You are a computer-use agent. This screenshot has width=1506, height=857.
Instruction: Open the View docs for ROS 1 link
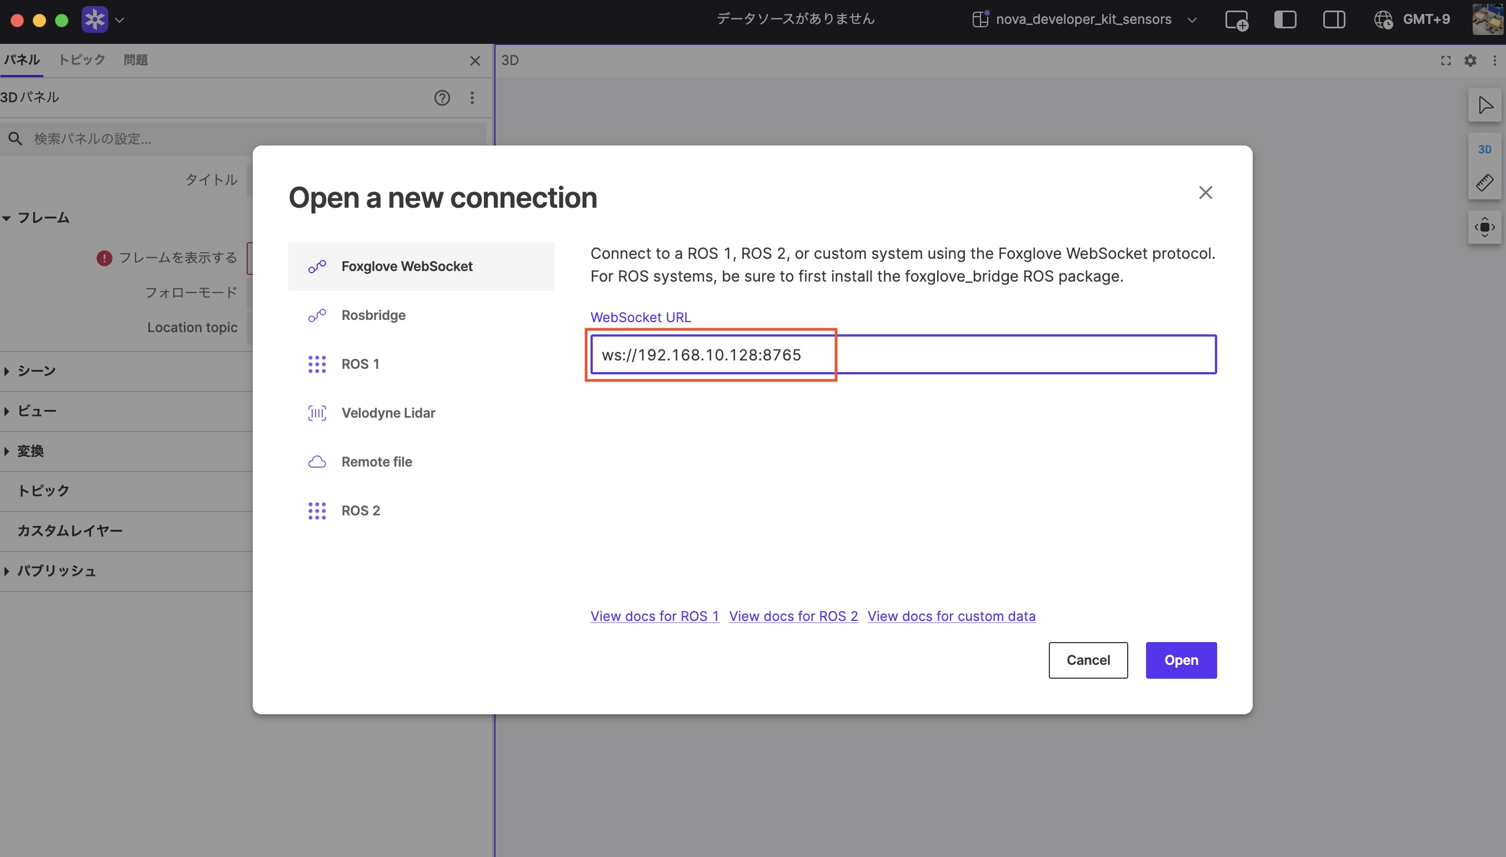click(x=654, y=617)
